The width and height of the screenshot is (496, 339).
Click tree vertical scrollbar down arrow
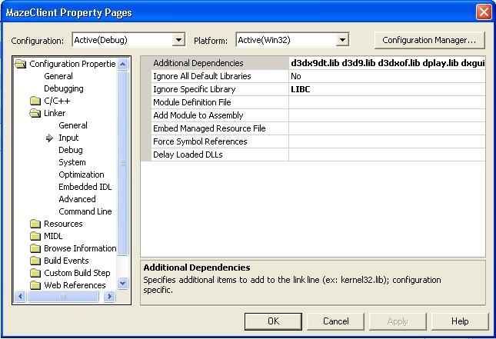(x=122, y=283)
